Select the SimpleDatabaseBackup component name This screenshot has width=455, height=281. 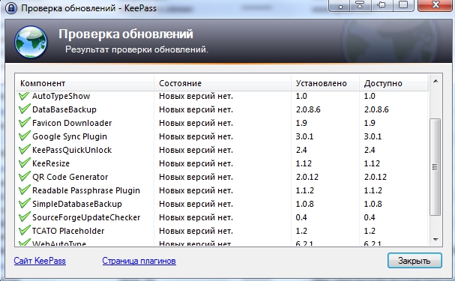pos(77,204)
